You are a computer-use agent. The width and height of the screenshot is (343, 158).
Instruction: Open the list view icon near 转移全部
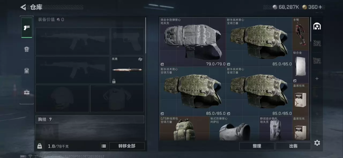104,146
